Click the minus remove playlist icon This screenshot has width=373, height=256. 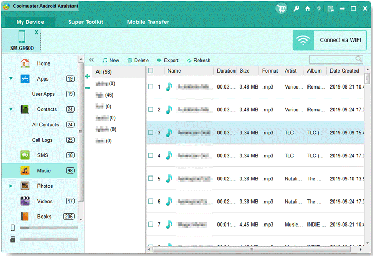(x=87, y=87)
